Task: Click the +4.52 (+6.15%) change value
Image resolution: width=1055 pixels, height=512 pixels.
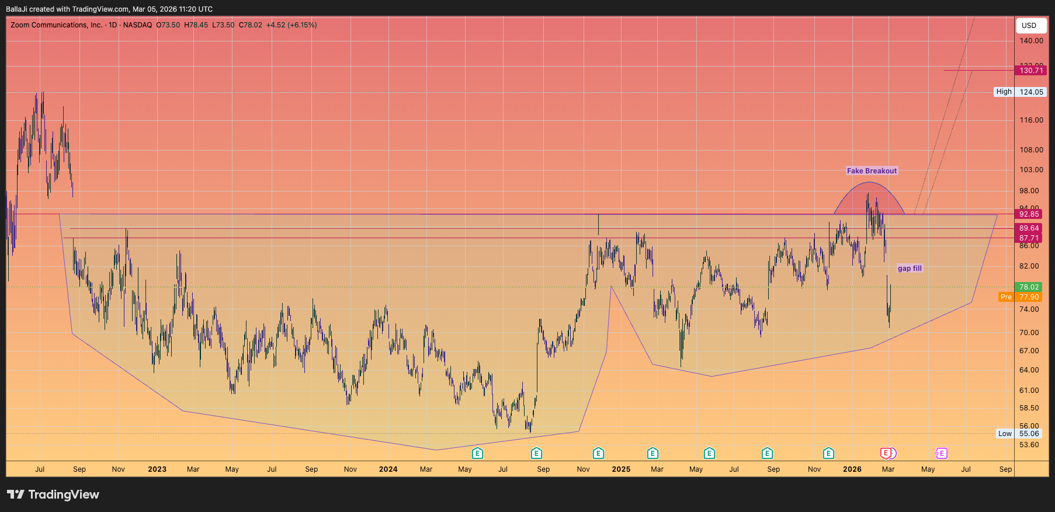Action: pos(291,25)
